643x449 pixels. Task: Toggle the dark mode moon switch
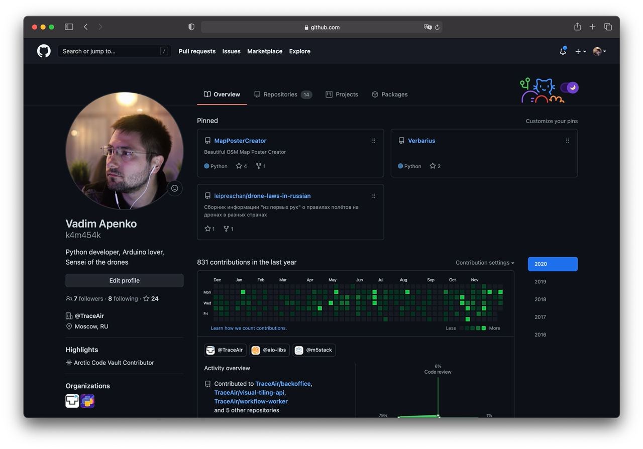tap(570, 88)
